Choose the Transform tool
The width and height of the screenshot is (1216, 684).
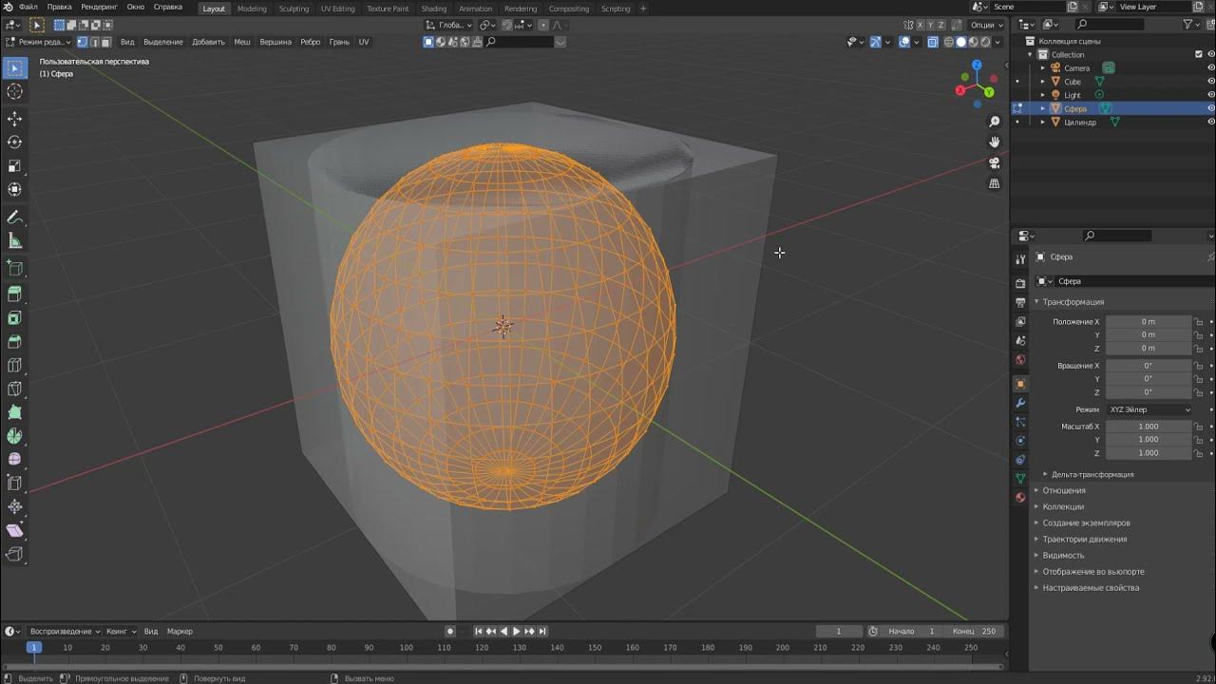click(15, 190)
